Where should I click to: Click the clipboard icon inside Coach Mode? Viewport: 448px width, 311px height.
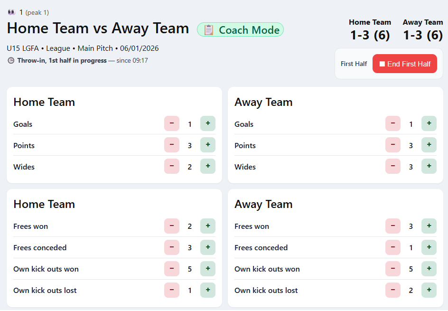[210, 29]
